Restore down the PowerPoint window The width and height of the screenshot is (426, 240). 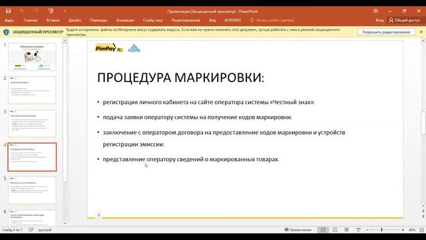404,11
